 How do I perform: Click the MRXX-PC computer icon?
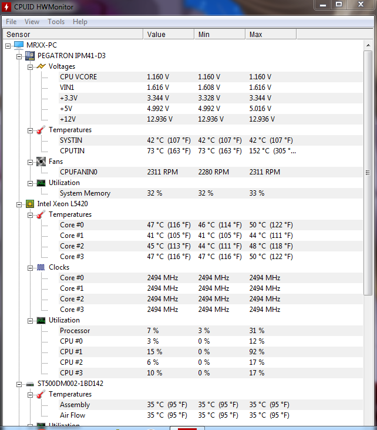(19, 45)
